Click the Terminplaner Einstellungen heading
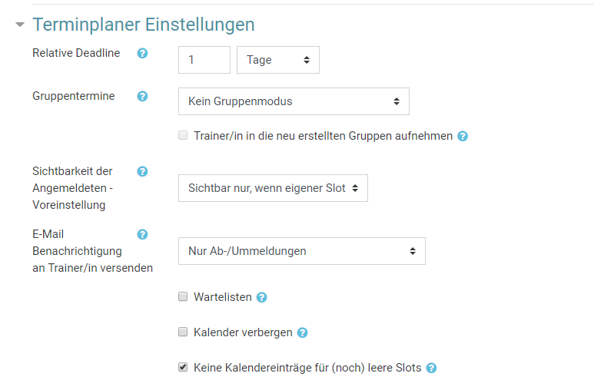The height and width of the screenshot is (390, 604). point(143,25)
